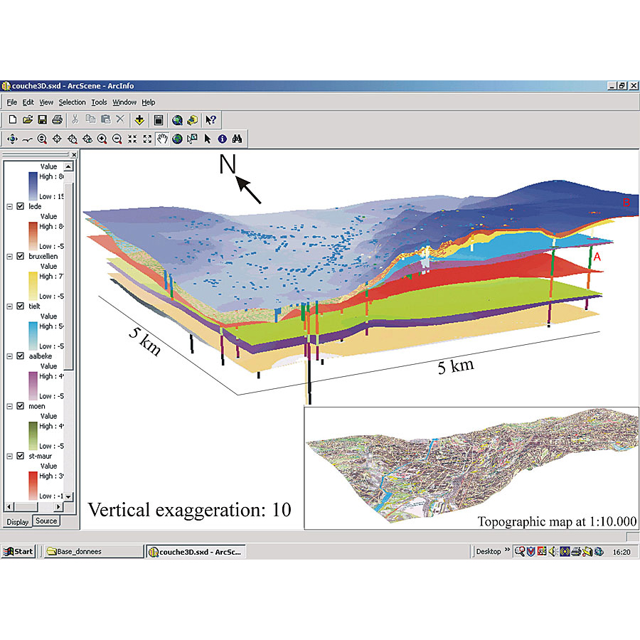Open Base_donnees taskbar window
The height and width of the screenshot is (640, 640).
[x=74, y=551]
